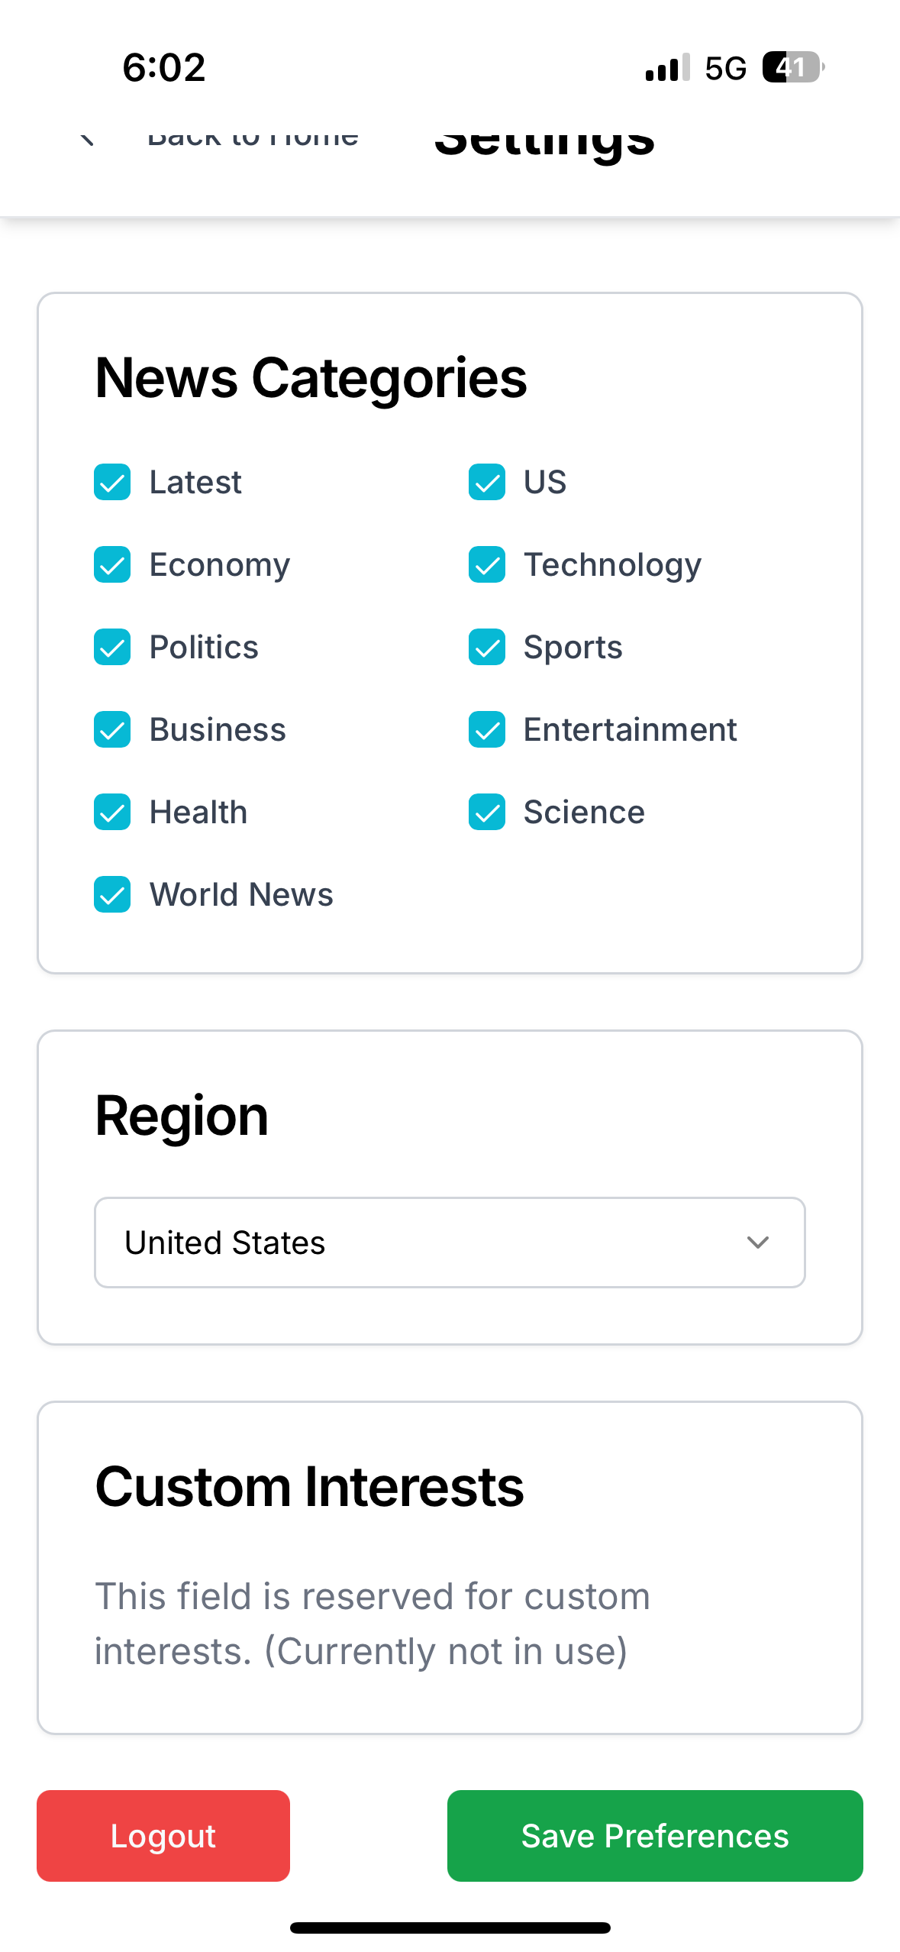This screenshot has height=1952, width=900.
Task: Tap the 5G network indicator
Action: (x=725, y=68)
